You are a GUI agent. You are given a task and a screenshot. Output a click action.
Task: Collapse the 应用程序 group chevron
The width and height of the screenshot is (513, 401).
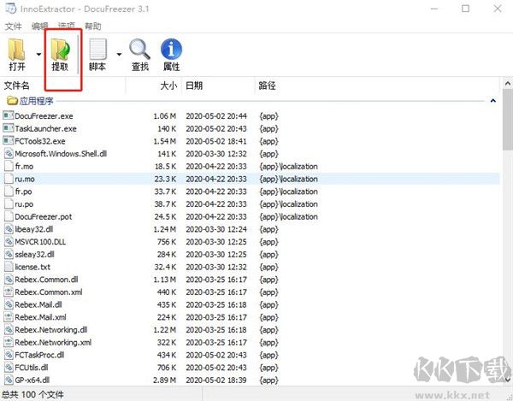coord(493,101)
